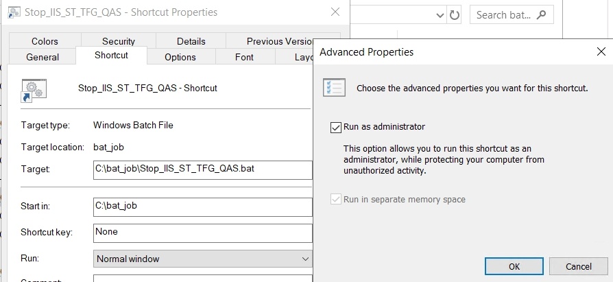Open the Font tab
613x282 pixels.
click(244, 57)
